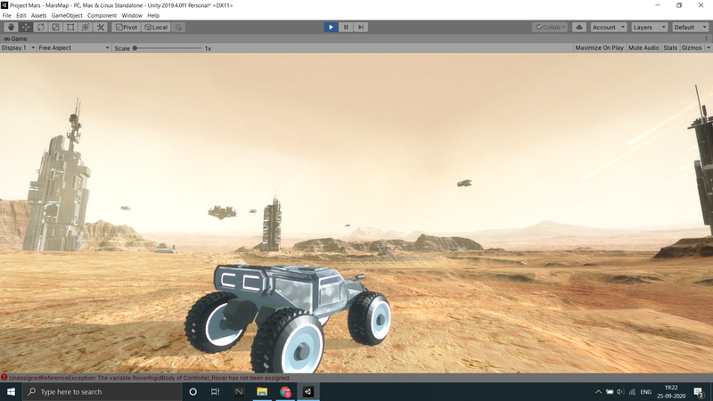Open the Layers dropdown
Screen dimensions: 713x401
coord(650,28)
